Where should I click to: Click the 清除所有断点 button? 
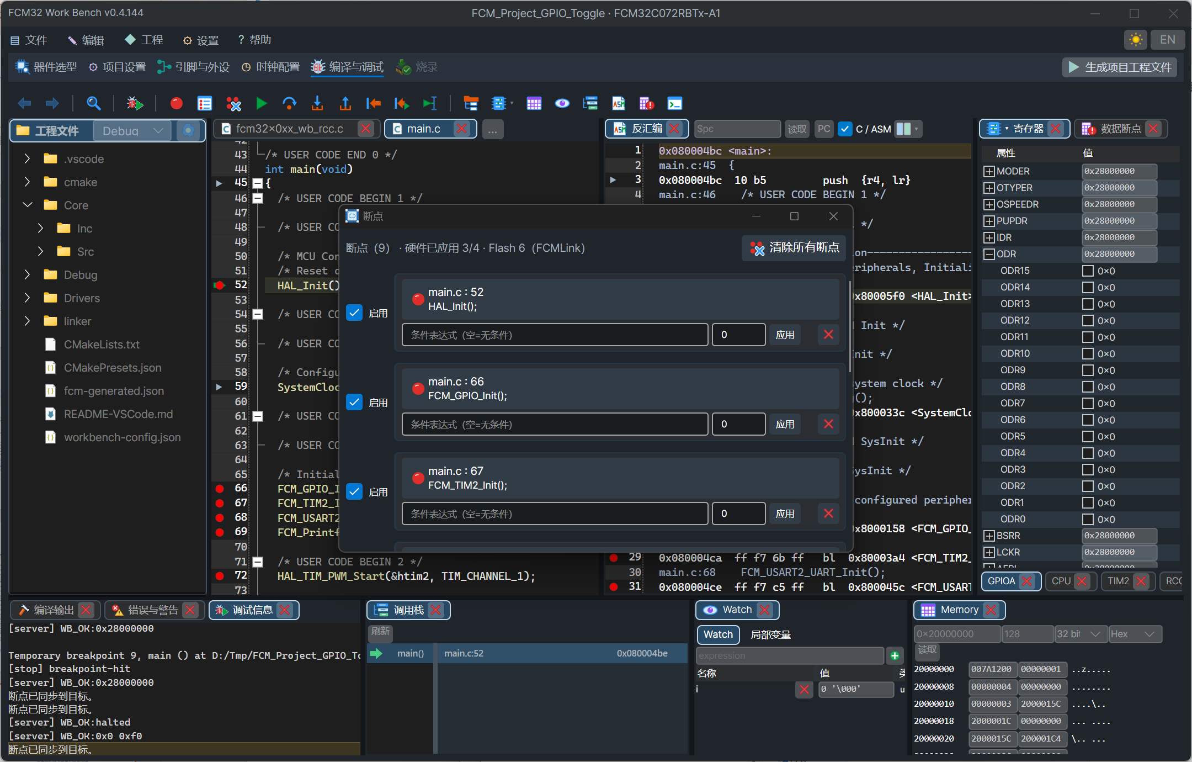[794, 247]
